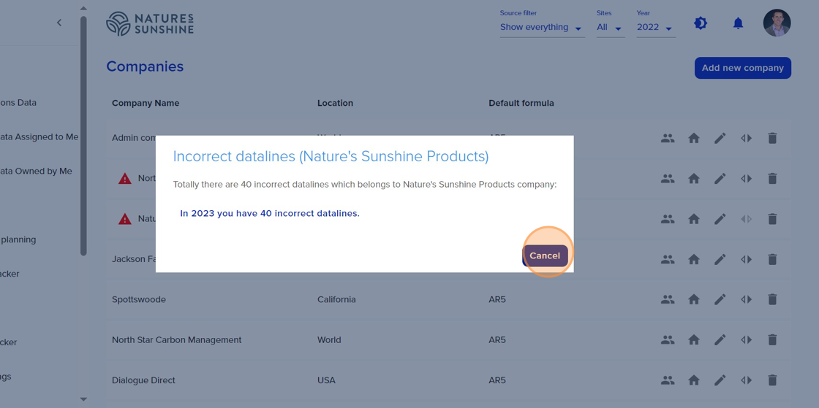Click the warning triangle beside 'Nort' row

125,178
